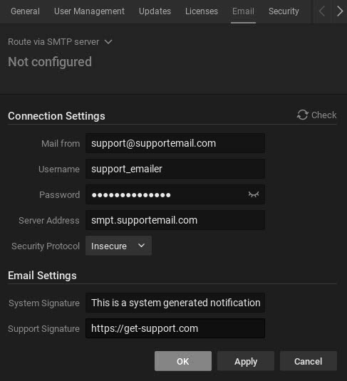Expand the Route via SMTP server dropdown
Screen dimensions: 347x381
pyautogui.click(x=60, y=42)
